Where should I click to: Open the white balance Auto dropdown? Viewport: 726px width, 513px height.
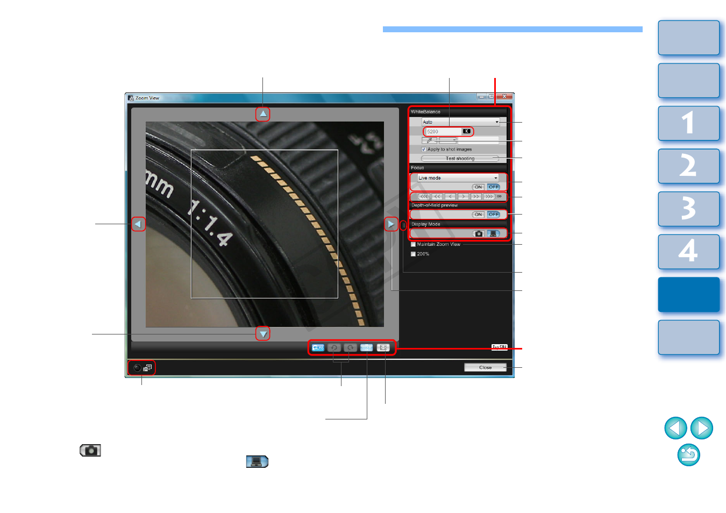[460, 122]
